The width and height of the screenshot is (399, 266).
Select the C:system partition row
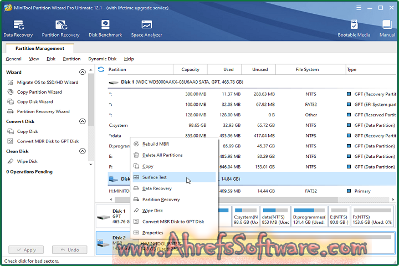pyautogui.click(x=252, y=125)
